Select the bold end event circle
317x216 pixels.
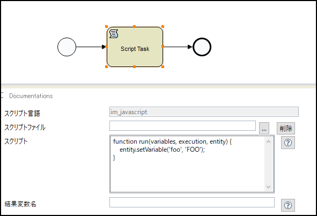(x=202, y=47)
